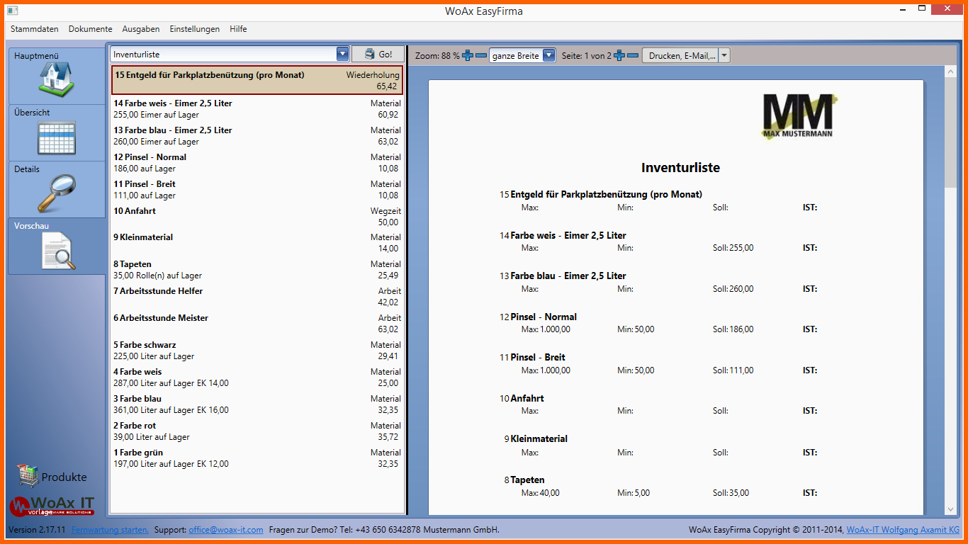Open the ganze Breite zoom dropdown

549,56
